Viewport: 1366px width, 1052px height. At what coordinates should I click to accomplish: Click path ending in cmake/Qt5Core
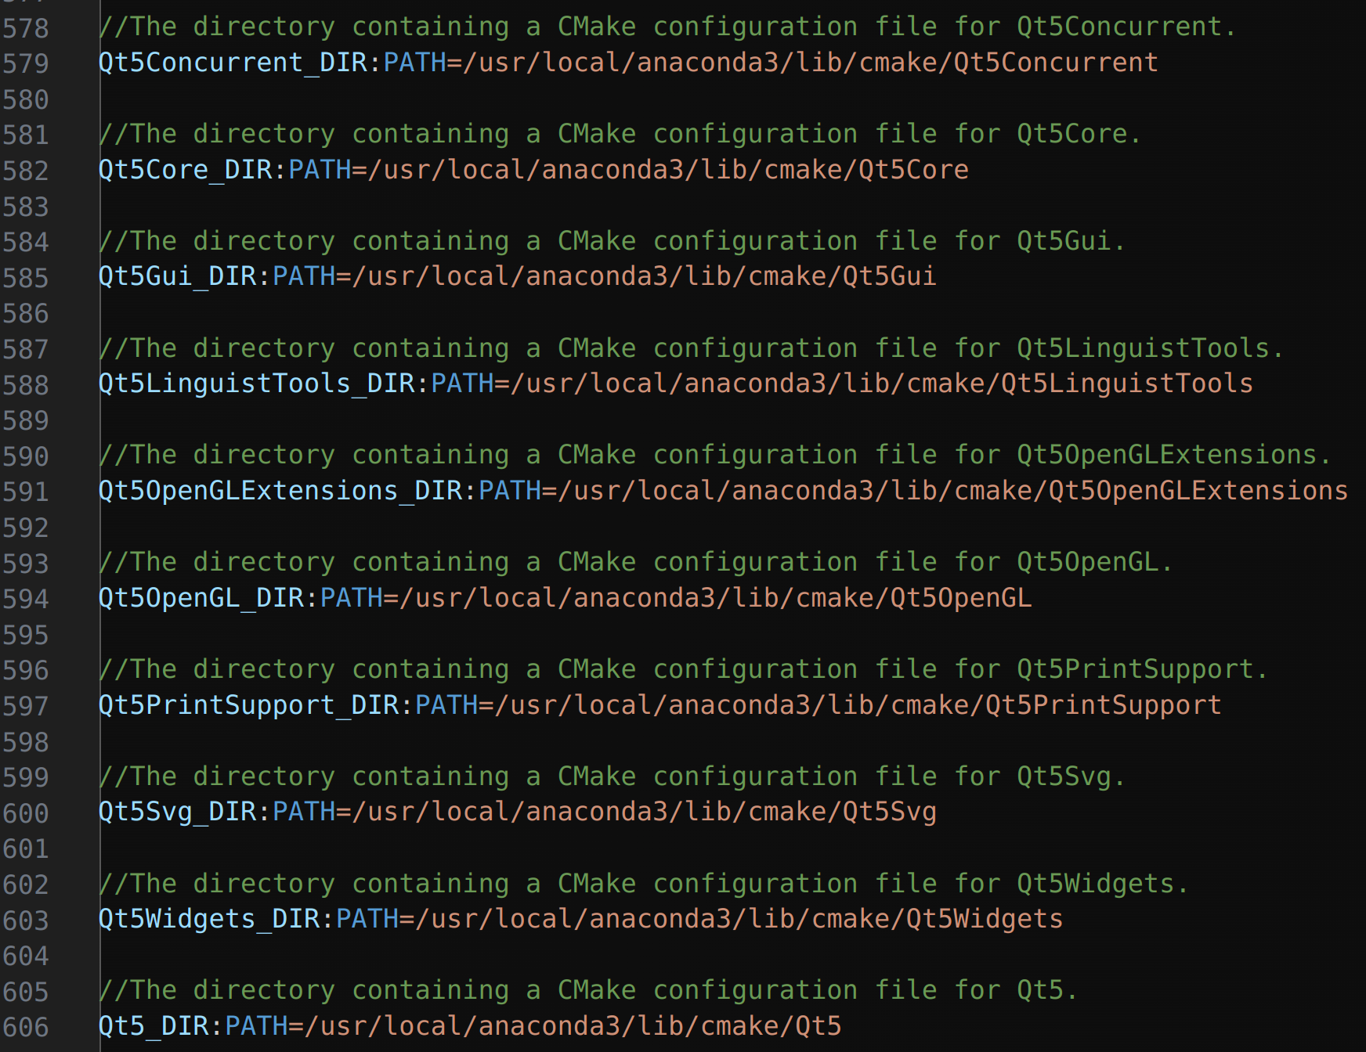point(668,170)
